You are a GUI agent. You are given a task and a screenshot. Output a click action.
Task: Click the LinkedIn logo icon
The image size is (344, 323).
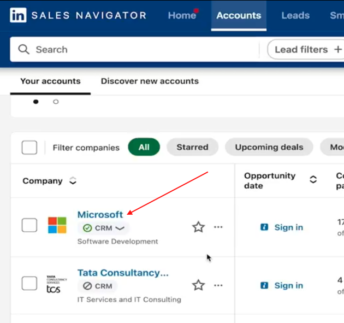pyautogui.click(x=18, y=15)
